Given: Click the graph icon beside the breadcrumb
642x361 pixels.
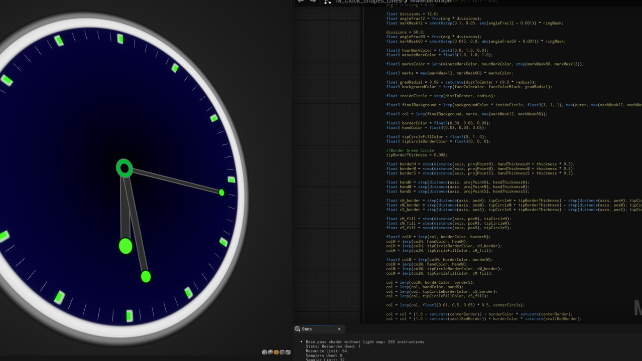Looking at the screenshot, I should pos(326,3).
